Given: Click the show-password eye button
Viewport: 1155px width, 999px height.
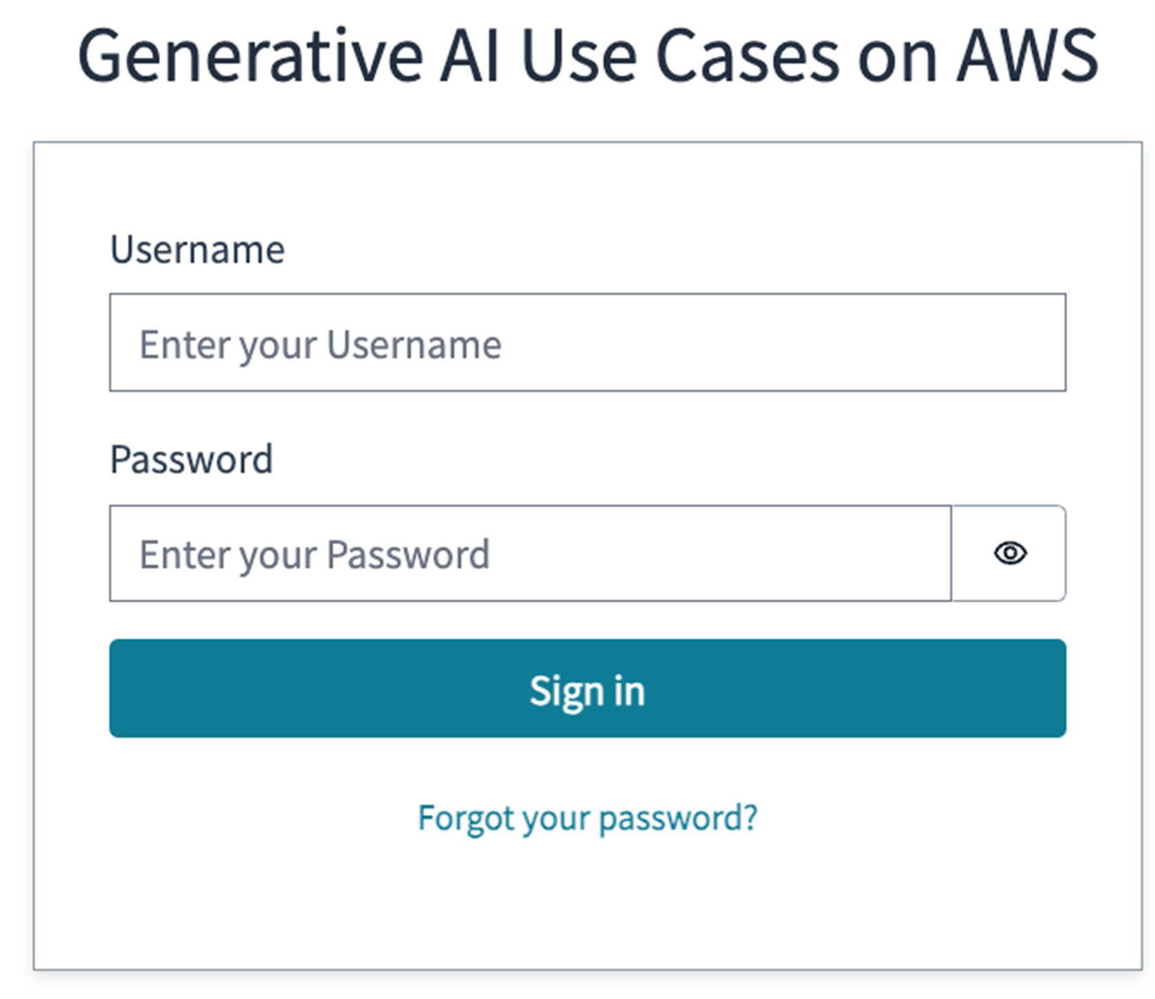Looking at the screenshot, I should coord(1009,553).
